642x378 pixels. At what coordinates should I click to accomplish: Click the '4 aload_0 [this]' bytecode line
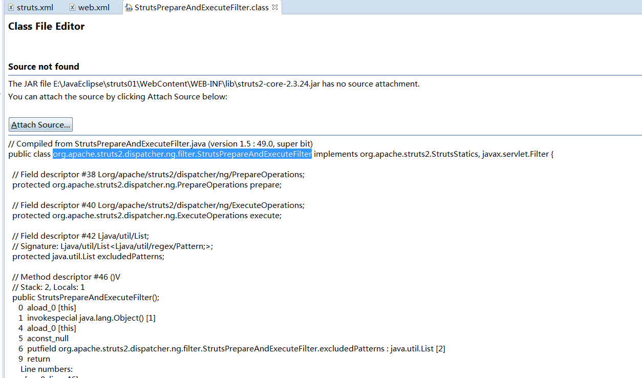click(47, 328)
